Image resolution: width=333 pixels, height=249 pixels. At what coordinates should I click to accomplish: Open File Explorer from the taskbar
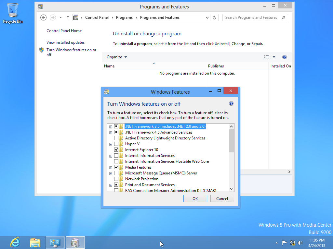tap(35, 243)
